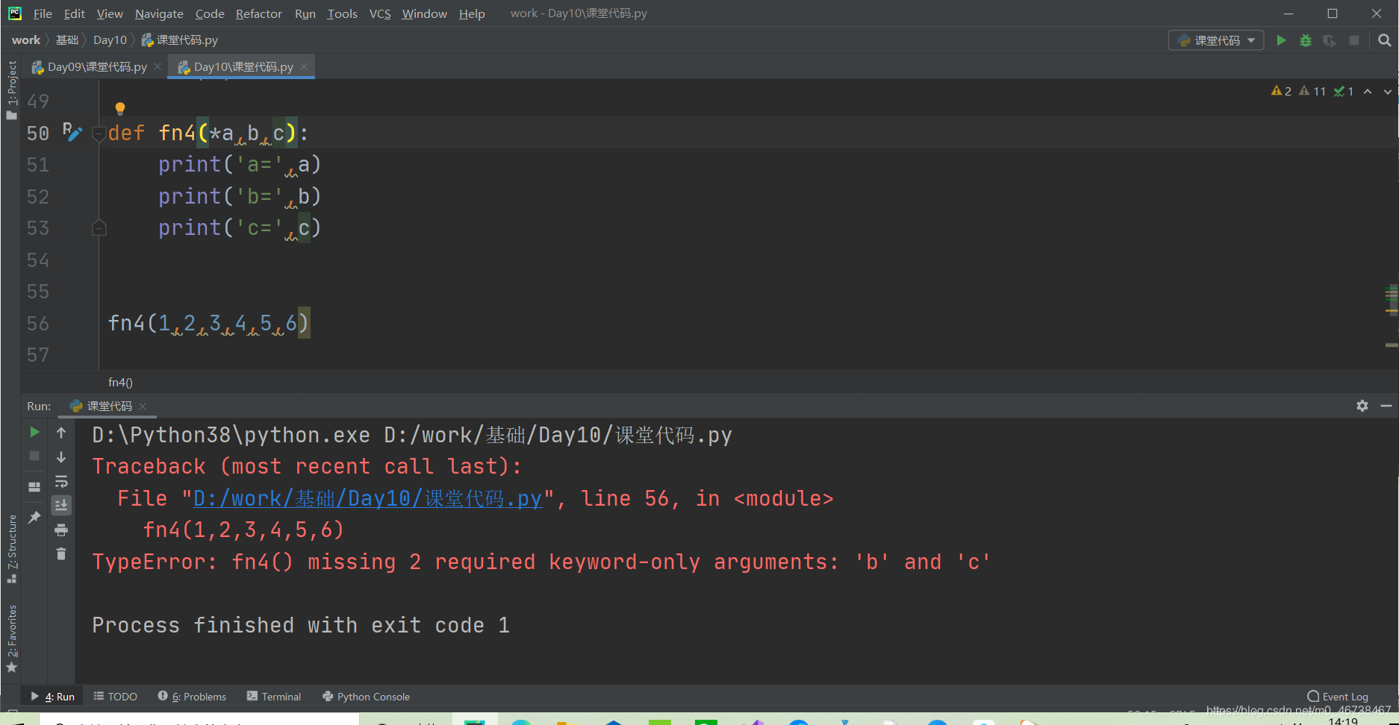Open the Run menu
1399x725 pixels.
[x=305, y=13]
